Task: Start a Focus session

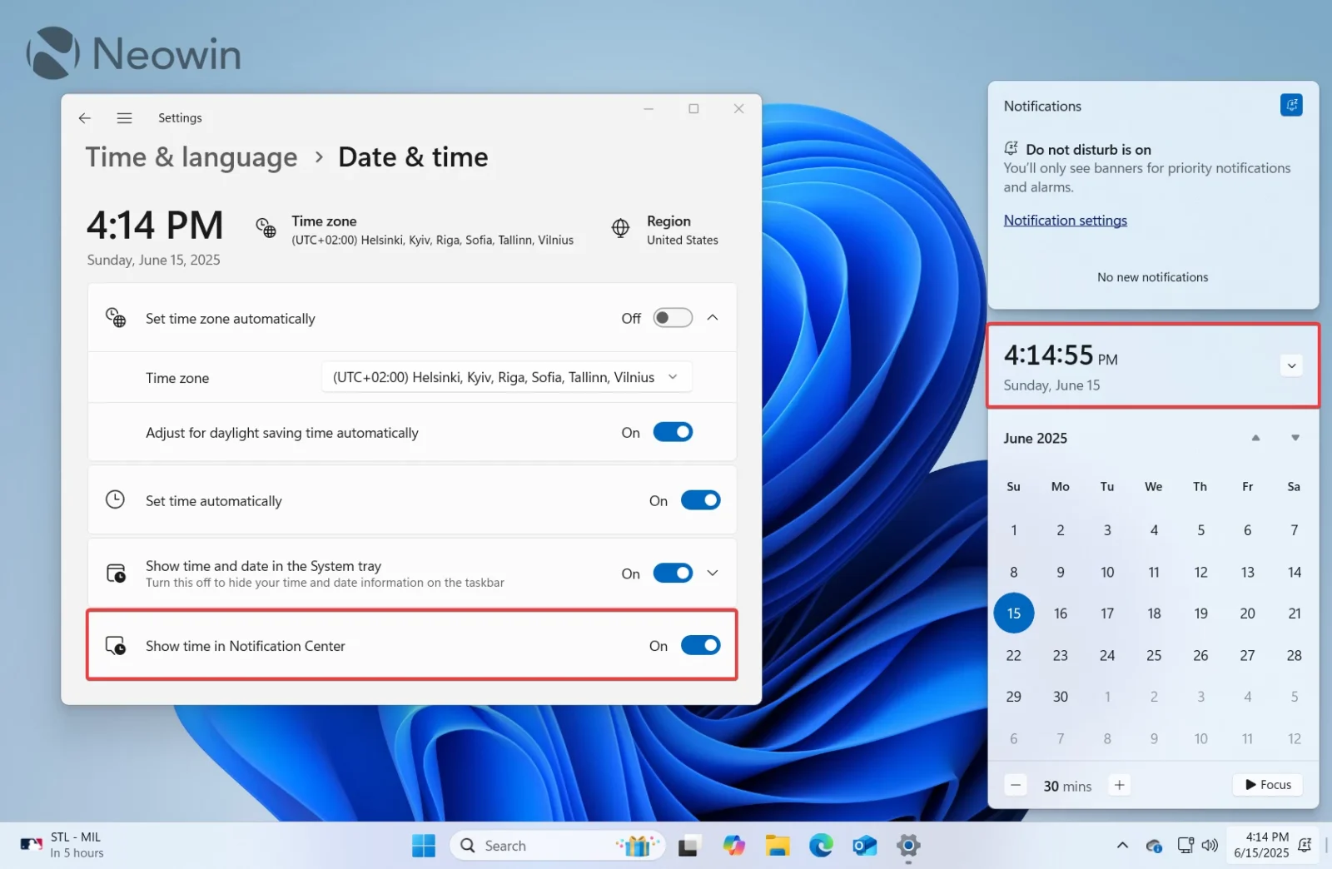Action: coord(1267,784)
